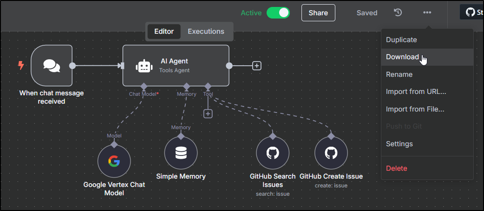Add a tool via Tool plus button

point(208,113)
